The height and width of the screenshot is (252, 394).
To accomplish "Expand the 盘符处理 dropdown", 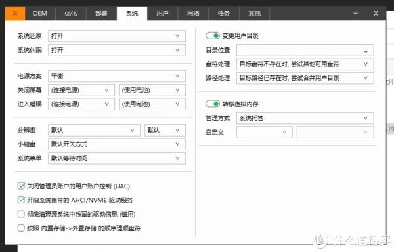I will coord(305,64).
